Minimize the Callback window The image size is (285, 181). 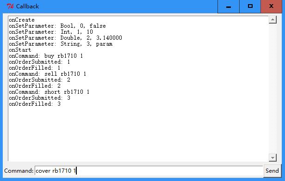[228, 6]
